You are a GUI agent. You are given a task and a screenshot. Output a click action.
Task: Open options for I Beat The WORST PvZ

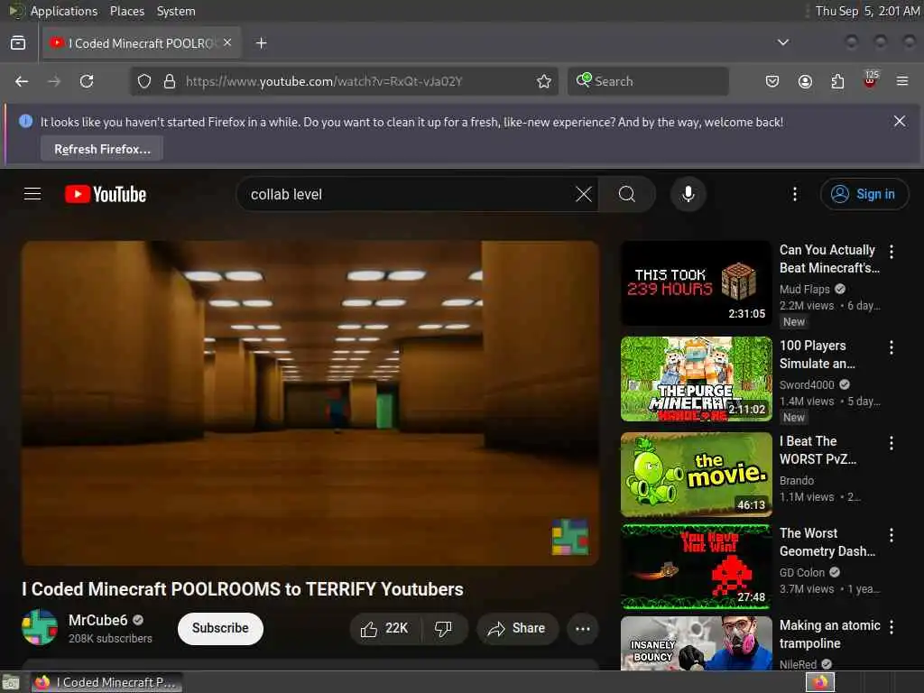[x=891, y=443]
